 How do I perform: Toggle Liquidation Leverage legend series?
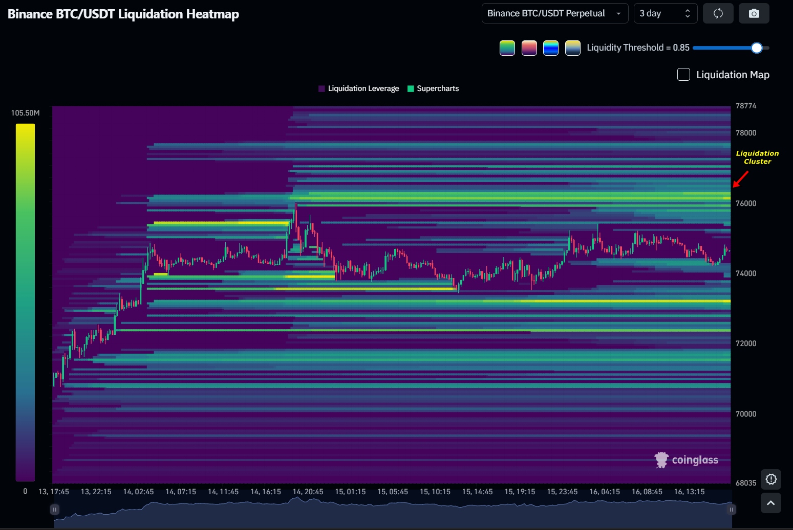coord(358,88)
